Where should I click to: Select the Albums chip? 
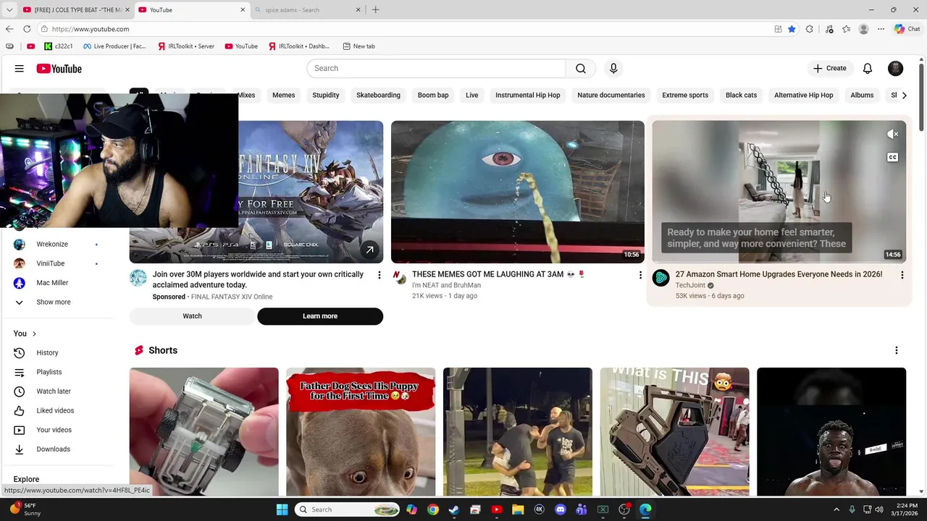pos(862,95)
